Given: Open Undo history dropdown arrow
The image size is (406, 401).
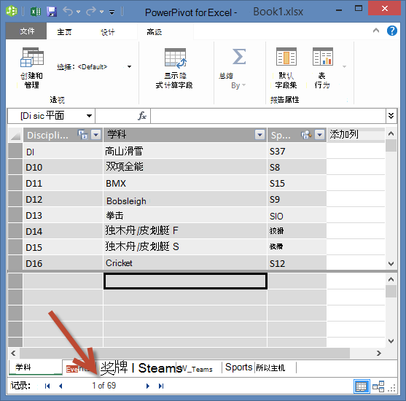Looking at the screenshot, I should coord(78,12).
